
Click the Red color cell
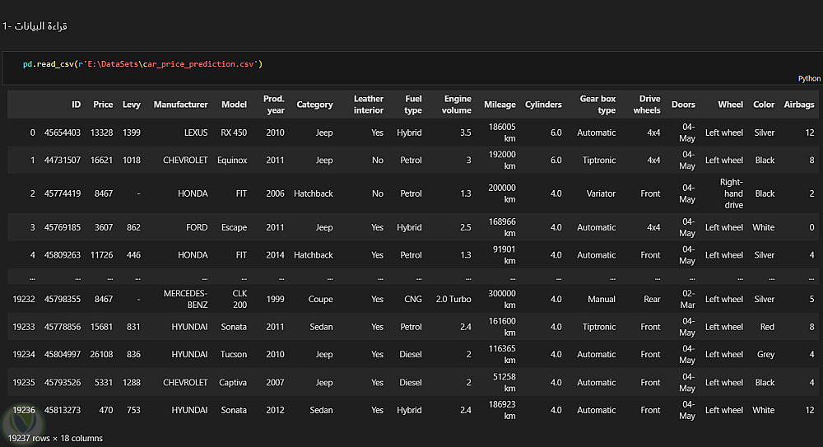(x=767, y=327)
